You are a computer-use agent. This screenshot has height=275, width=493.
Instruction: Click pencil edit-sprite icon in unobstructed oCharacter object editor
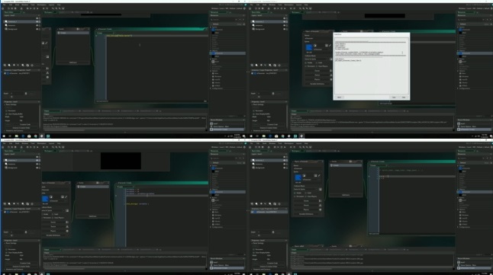[x=319, y=175]
